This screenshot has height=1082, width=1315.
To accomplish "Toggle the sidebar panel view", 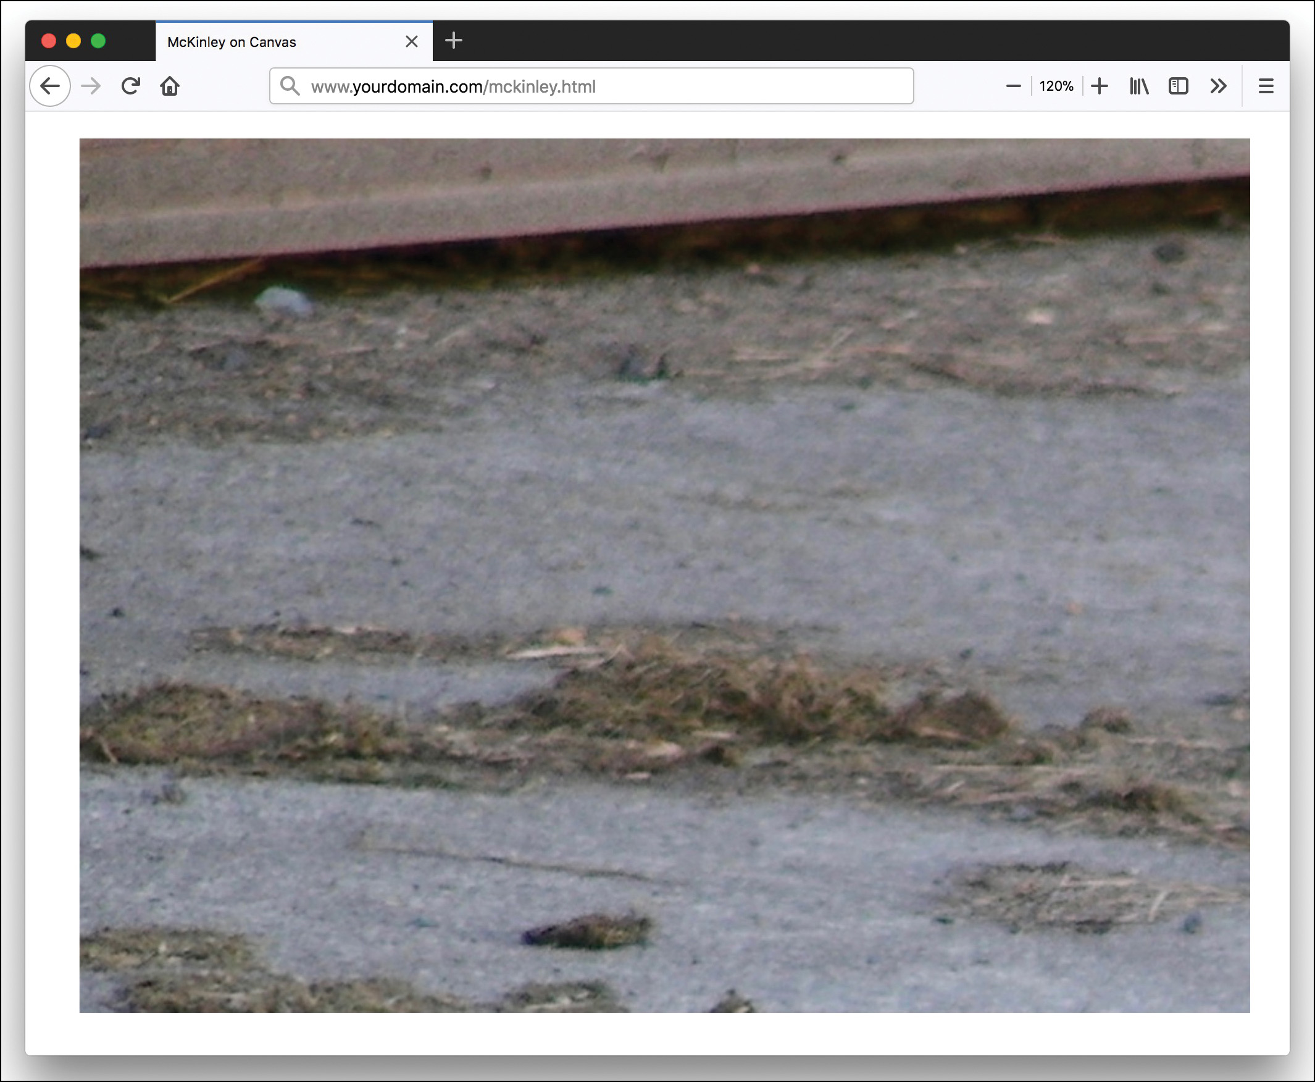I will 1179,85.
